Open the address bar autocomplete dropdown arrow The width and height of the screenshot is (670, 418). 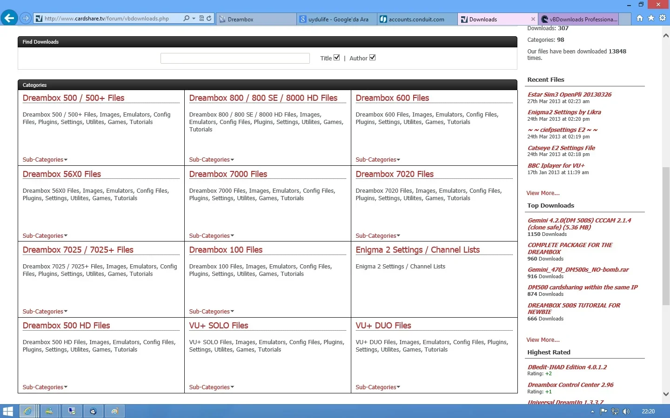click(x=194, y=19)
